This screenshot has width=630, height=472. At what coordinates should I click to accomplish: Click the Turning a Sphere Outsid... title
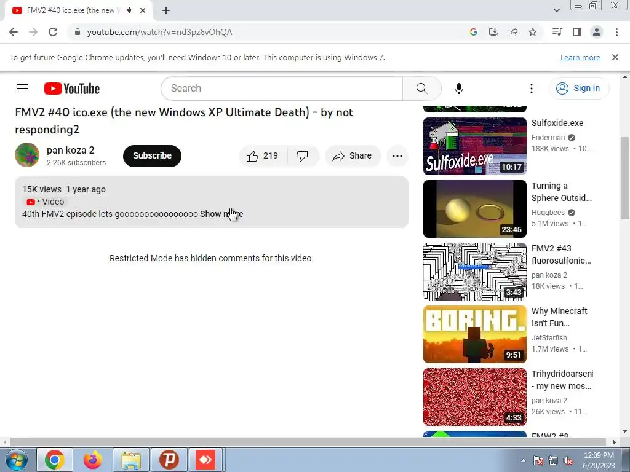coord(561,192)
